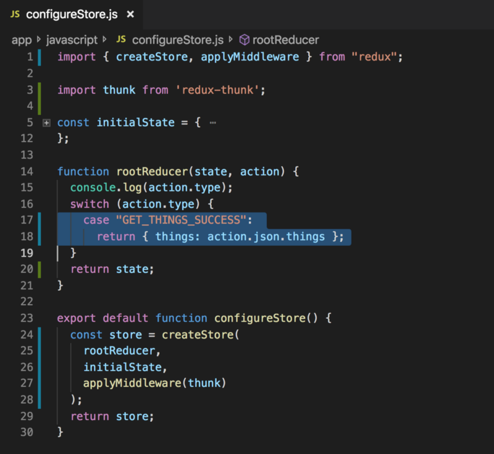The width and height of the screenshot is (494, 454).
Task: Click the blue gutter marker beside line 26
Action: point(40,367)
